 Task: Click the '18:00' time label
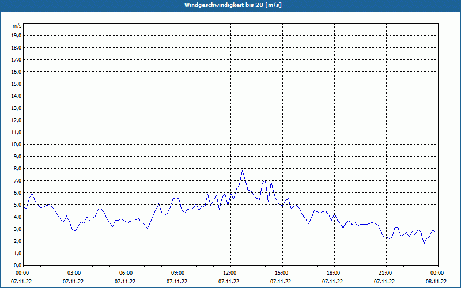pyautogui.click(x=334, y=273)
